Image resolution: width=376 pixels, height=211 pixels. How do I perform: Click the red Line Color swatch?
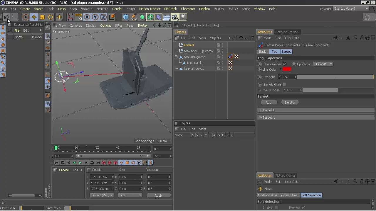(287, 69)
